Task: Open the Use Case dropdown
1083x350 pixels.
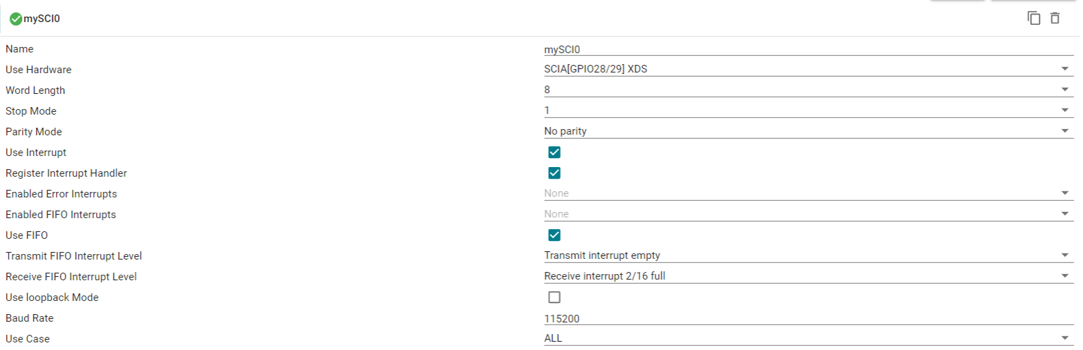Action: [809, 339]
